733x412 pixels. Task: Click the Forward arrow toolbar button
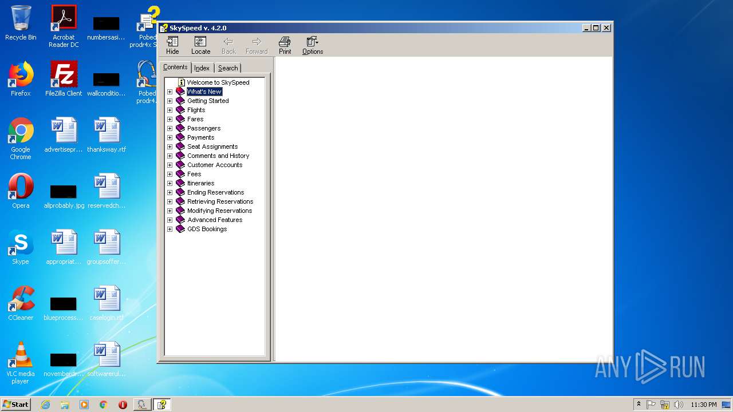pyautogui.click(x=257, y=46)
